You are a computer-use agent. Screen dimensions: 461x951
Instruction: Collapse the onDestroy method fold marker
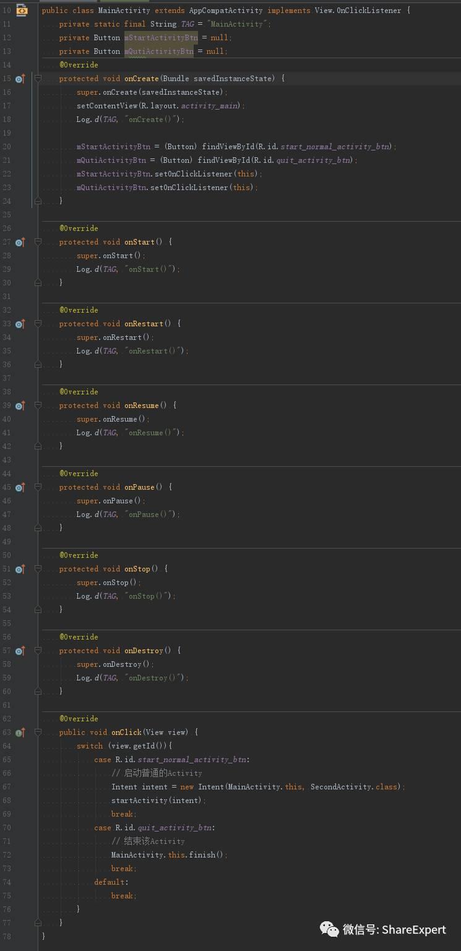pos(38,651)
